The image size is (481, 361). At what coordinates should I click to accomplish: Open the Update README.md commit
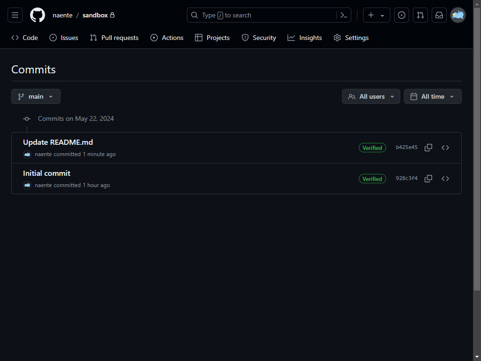point(58,142)
